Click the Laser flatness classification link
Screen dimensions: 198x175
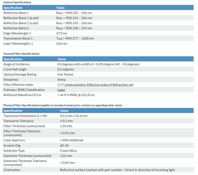point(61,90)
